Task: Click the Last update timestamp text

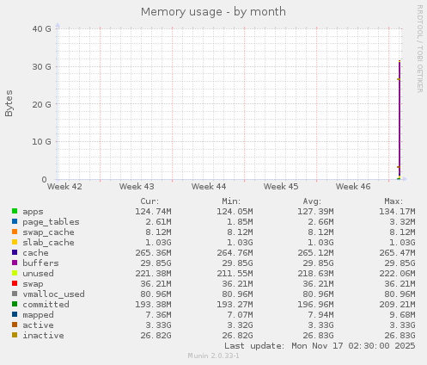Action: (320, 346)
